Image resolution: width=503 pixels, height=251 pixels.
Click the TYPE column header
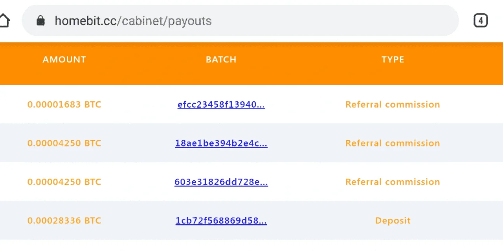coord(393,60)
